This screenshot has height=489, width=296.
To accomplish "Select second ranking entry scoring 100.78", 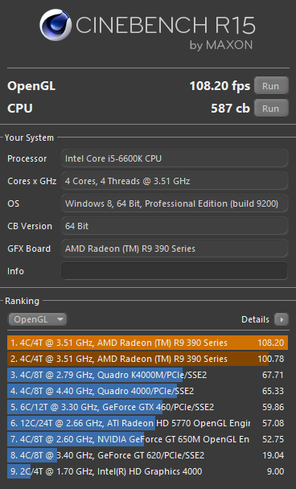I will click(x=147, y=359).
